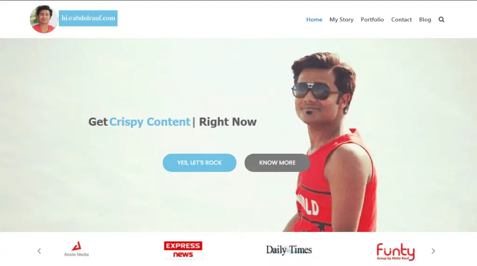The height and width of the screenshot is (266, 477).
Task: Click the blue Crispy Content headline text
Action: pyautogui.click(x=150, y=122)
